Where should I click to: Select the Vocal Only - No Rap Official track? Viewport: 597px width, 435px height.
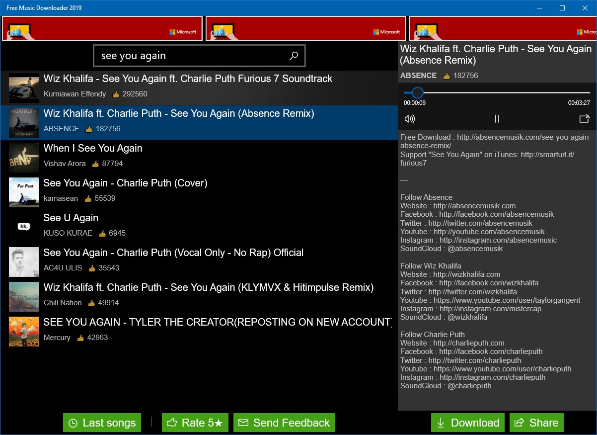(x=199, y=262)
